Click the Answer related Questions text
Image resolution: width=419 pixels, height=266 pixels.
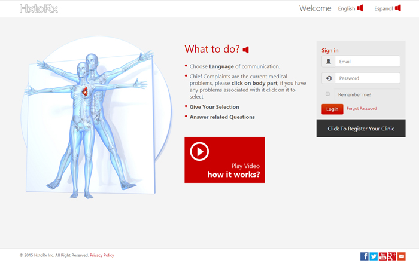222,117
